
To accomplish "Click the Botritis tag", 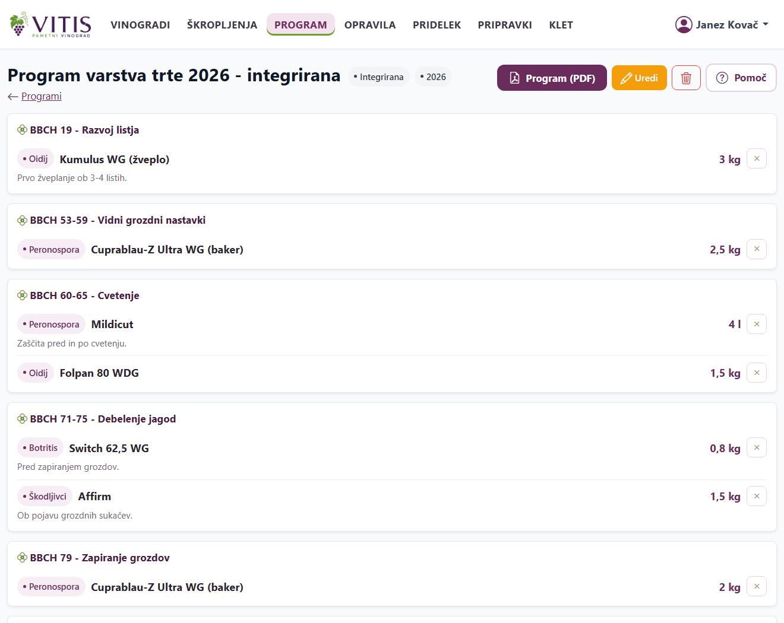I will pyautogui.click(x=40, y=448).
